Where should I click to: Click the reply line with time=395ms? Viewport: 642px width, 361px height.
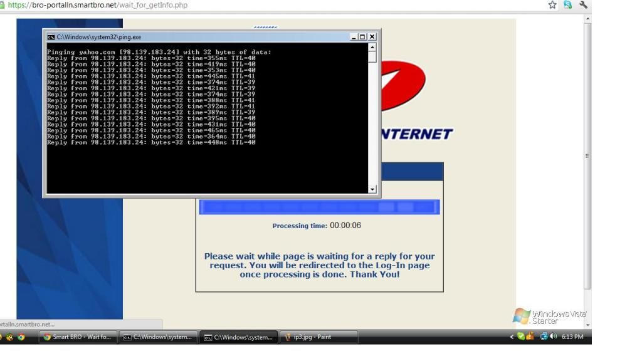tap(151, 118)
